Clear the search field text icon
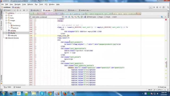Screen dimensions: 170x96 [62, 17]
